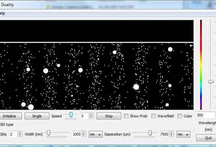The height and width of the screenshot is (147, 216).
Task: Increase Width value with up arrow
Action: click(83, 133)
